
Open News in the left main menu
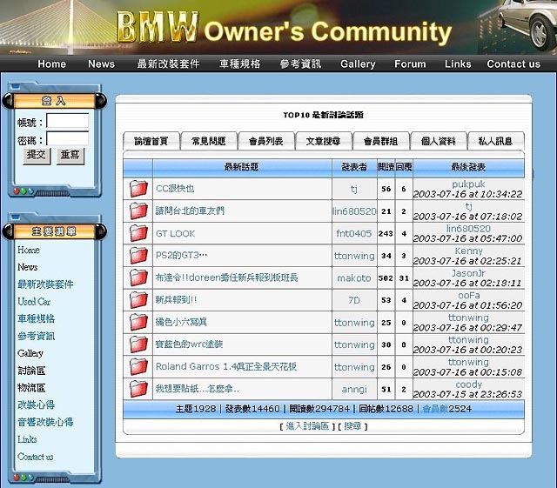pyautogui.click(x=28, y=267)
